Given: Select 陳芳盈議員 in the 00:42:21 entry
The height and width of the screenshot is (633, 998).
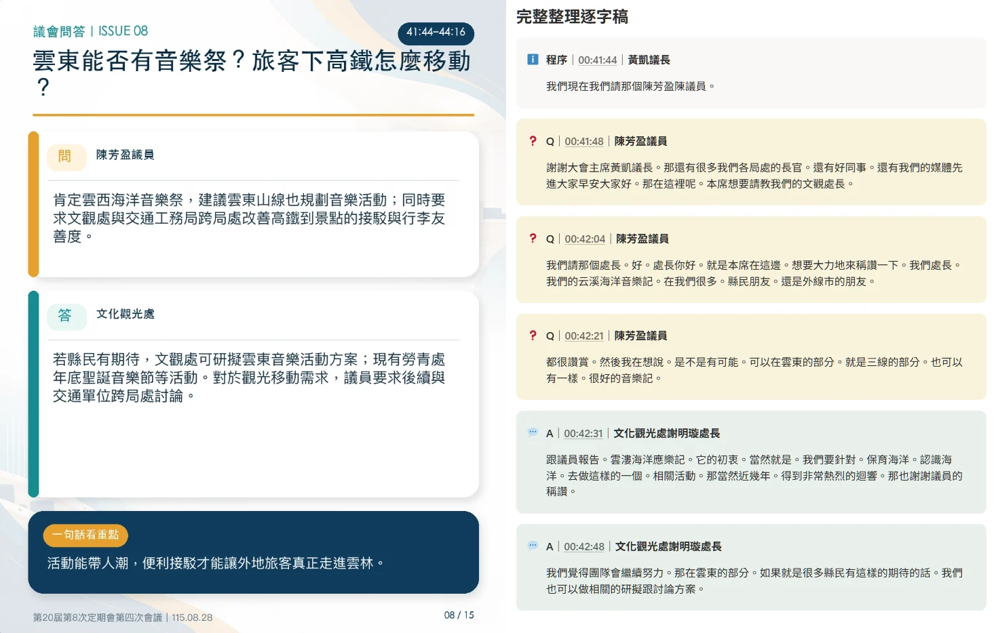Looking at the screenshot, I should click(x=640, y=335).
